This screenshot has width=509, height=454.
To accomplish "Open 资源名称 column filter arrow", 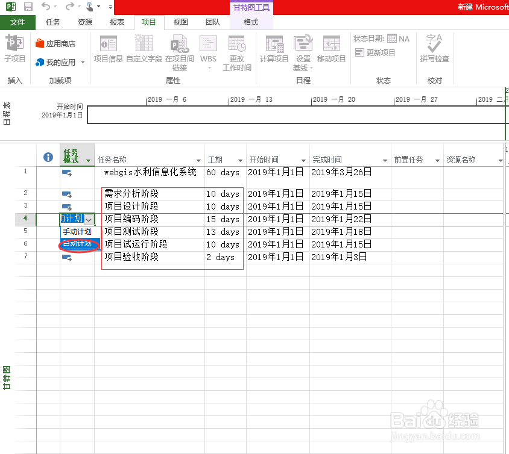I will (501, 161).
